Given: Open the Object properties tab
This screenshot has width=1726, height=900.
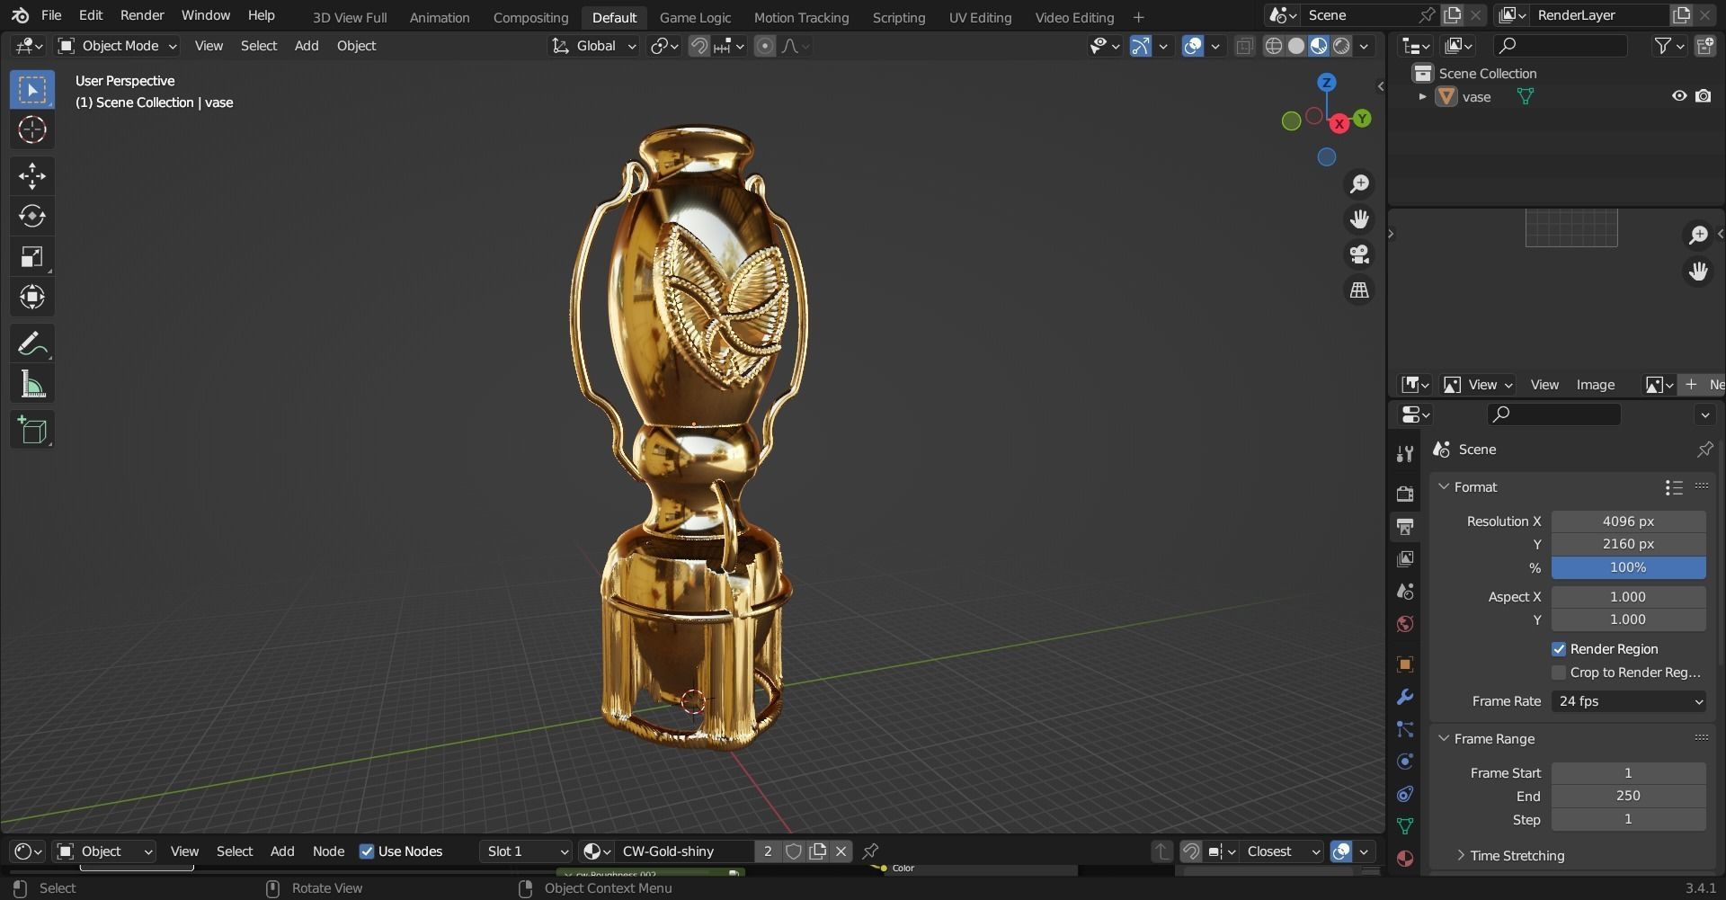Looking at the screenshot, I should (1405, 664).
